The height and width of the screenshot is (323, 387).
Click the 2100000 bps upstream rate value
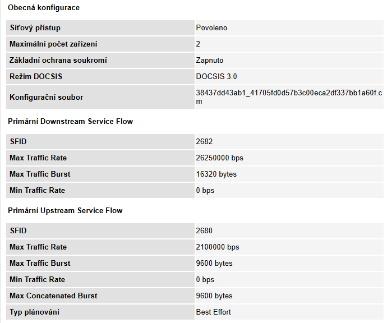(217, 247)
